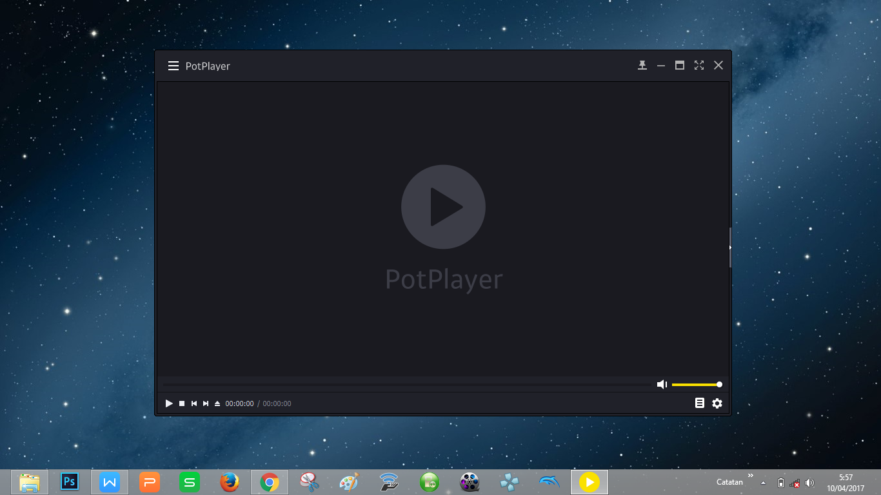Toggle fullscreen with the expand-arrows icon

coord(699,65)
